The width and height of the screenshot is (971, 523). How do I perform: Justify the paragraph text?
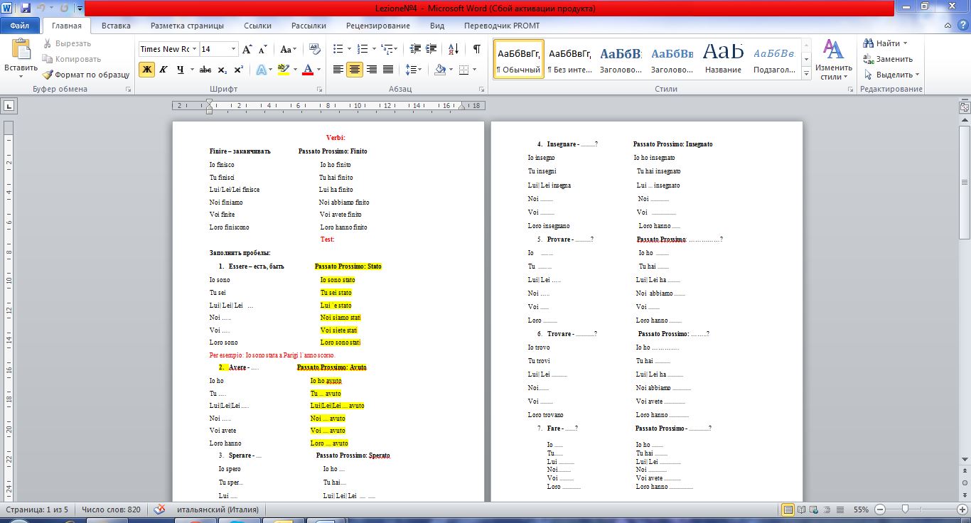coord(388,70)
